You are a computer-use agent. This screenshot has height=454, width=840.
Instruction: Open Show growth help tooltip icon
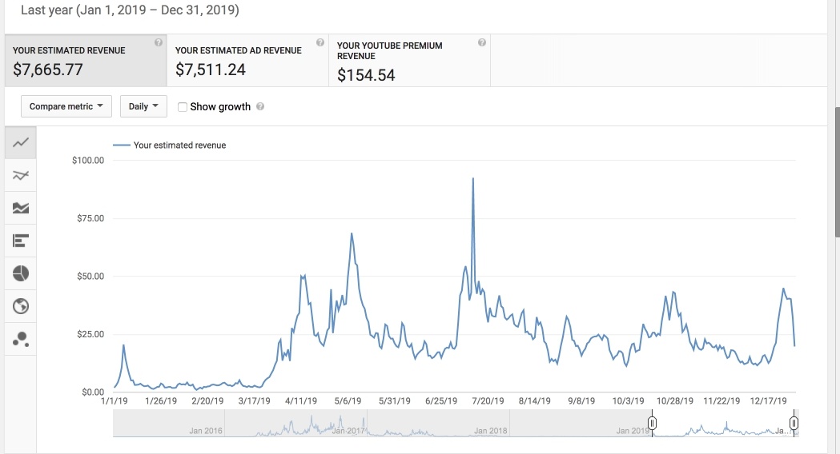(x=259, y=106)
